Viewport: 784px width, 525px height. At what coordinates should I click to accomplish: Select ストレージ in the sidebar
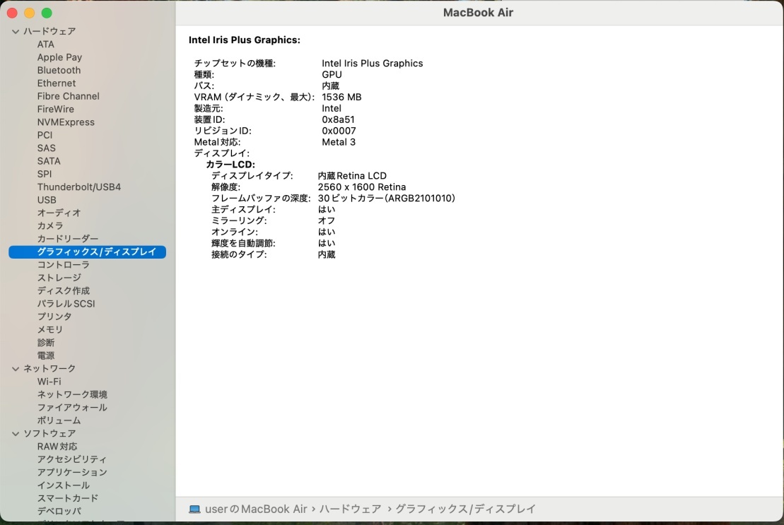tap(59, 278)
